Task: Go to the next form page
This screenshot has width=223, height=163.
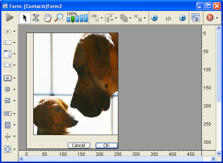Action: coord(182,18)
